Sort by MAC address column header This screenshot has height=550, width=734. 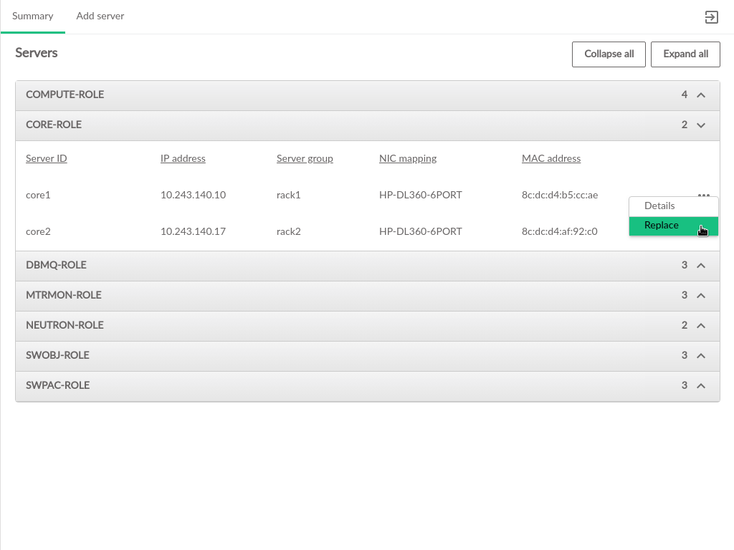click(551, 159)
